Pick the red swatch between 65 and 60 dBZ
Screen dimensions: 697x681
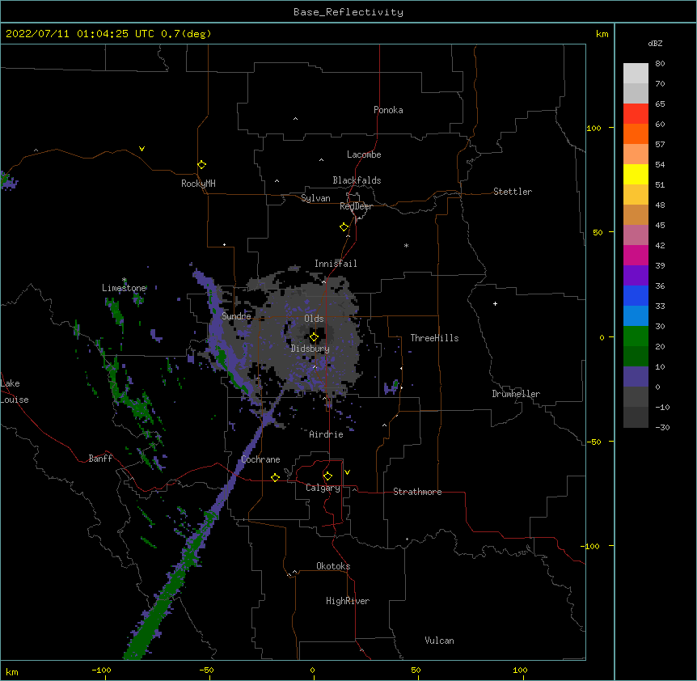tap(636, 114)
